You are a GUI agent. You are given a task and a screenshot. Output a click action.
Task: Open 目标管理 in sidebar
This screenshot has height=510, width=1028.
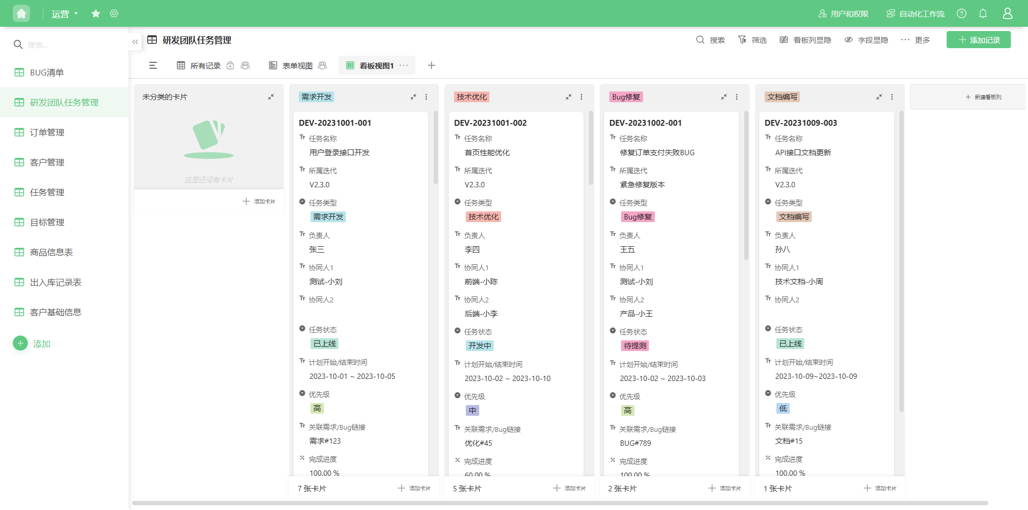click(x=64, y=222)
